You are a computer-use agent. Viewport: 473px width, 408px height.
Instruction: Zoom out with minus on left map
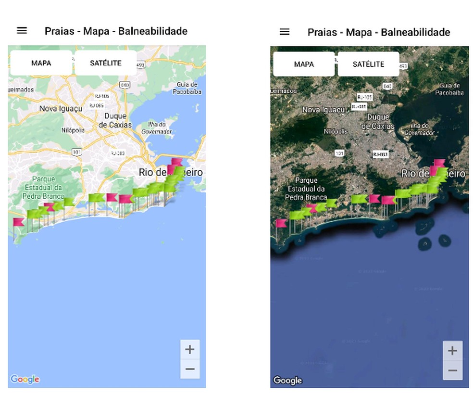coord(190,369)
